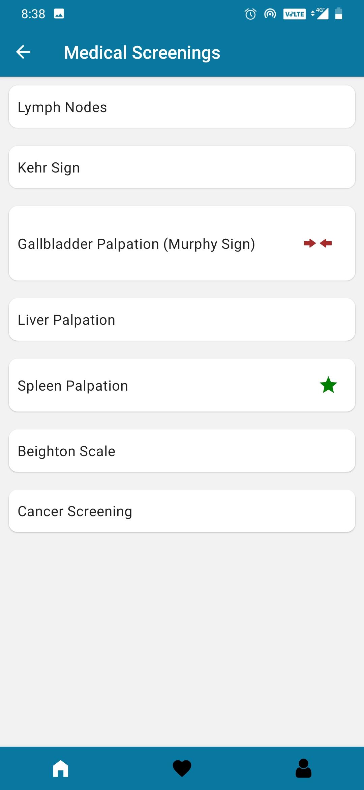
Task: Open favorites via the heart icon
Action: coord(182,768)
